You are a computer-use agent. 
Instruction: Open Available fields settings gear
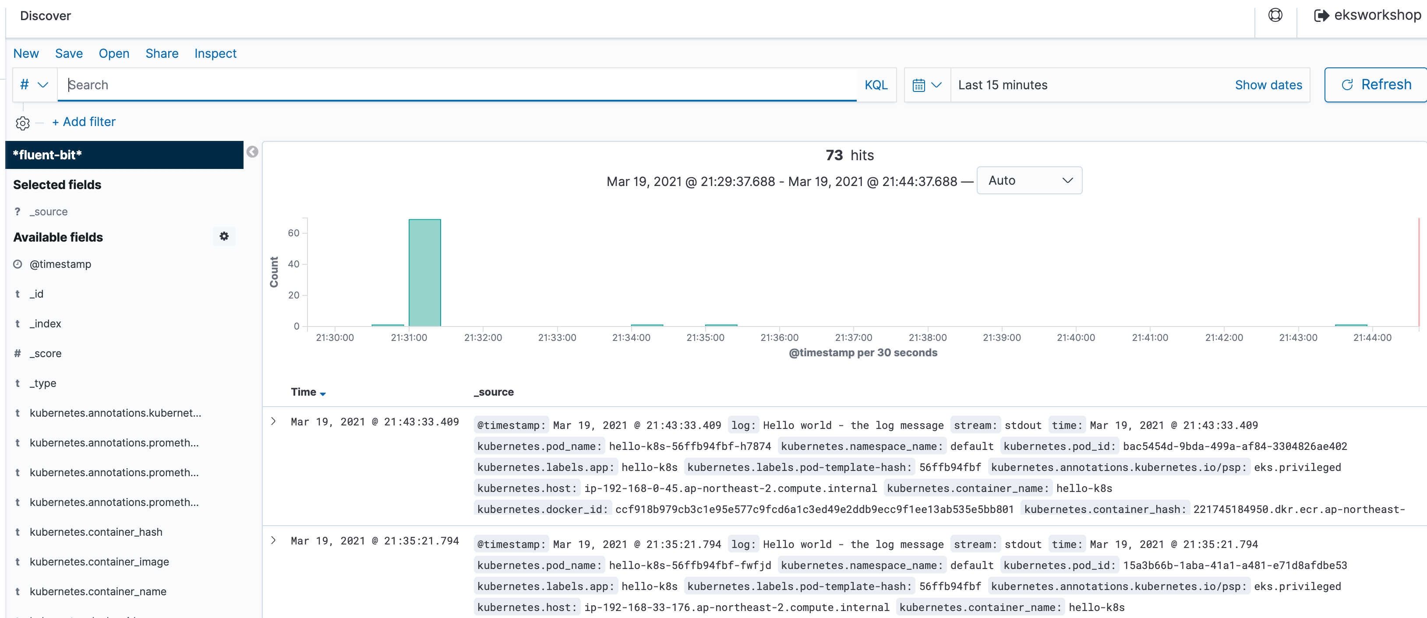(224, 236)
